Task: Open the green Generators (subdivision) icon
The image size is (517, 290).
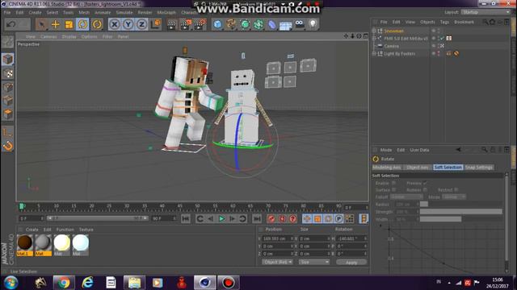Action: click(x=245, y=24)
